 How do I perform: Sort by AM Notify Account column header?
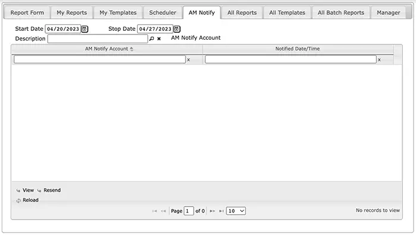point(107,49)
